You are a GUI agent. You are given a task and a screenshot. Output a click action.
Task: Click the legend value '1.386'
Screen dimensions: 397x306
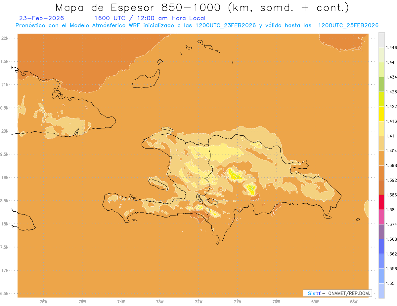[x=392, y=195]
